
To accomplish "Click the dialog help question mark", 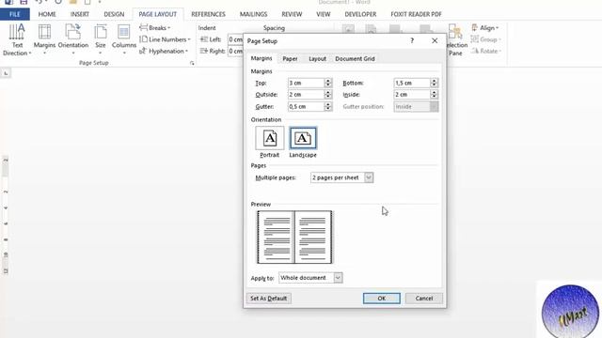I will click(x=412, y=40).
